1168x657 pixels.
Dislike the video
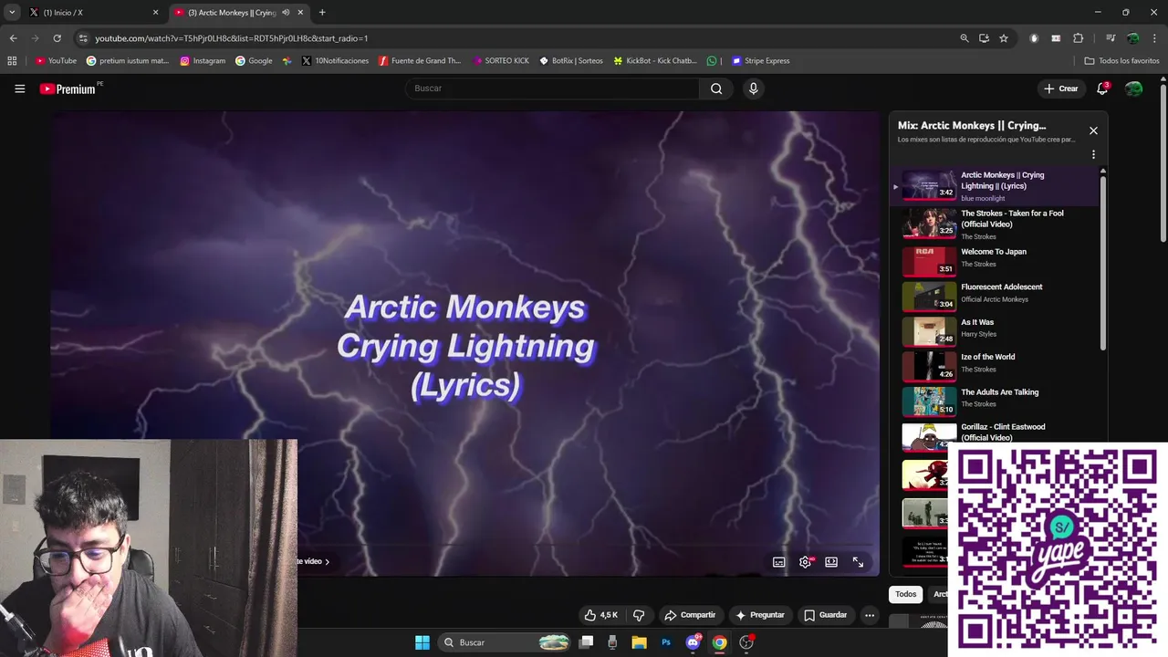[639, 615]
